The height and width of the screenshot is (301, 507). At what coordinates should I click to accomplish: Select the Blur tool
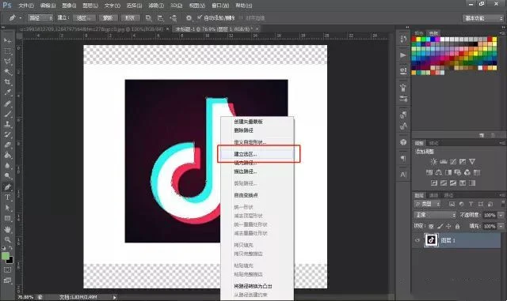tap(7, 165)
